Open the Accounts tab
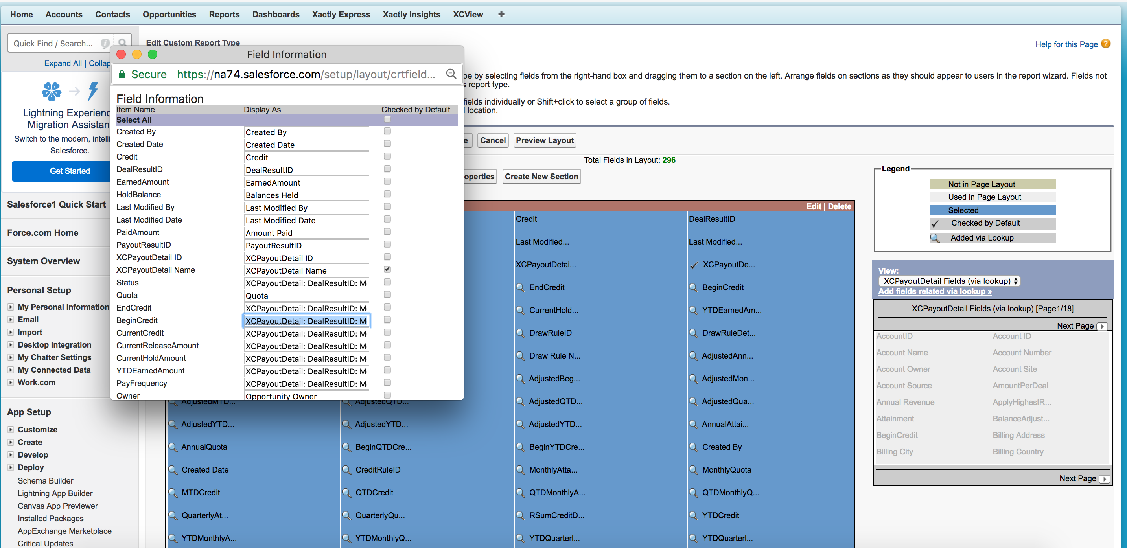1127x548 pixels. [x=64, y=15]
